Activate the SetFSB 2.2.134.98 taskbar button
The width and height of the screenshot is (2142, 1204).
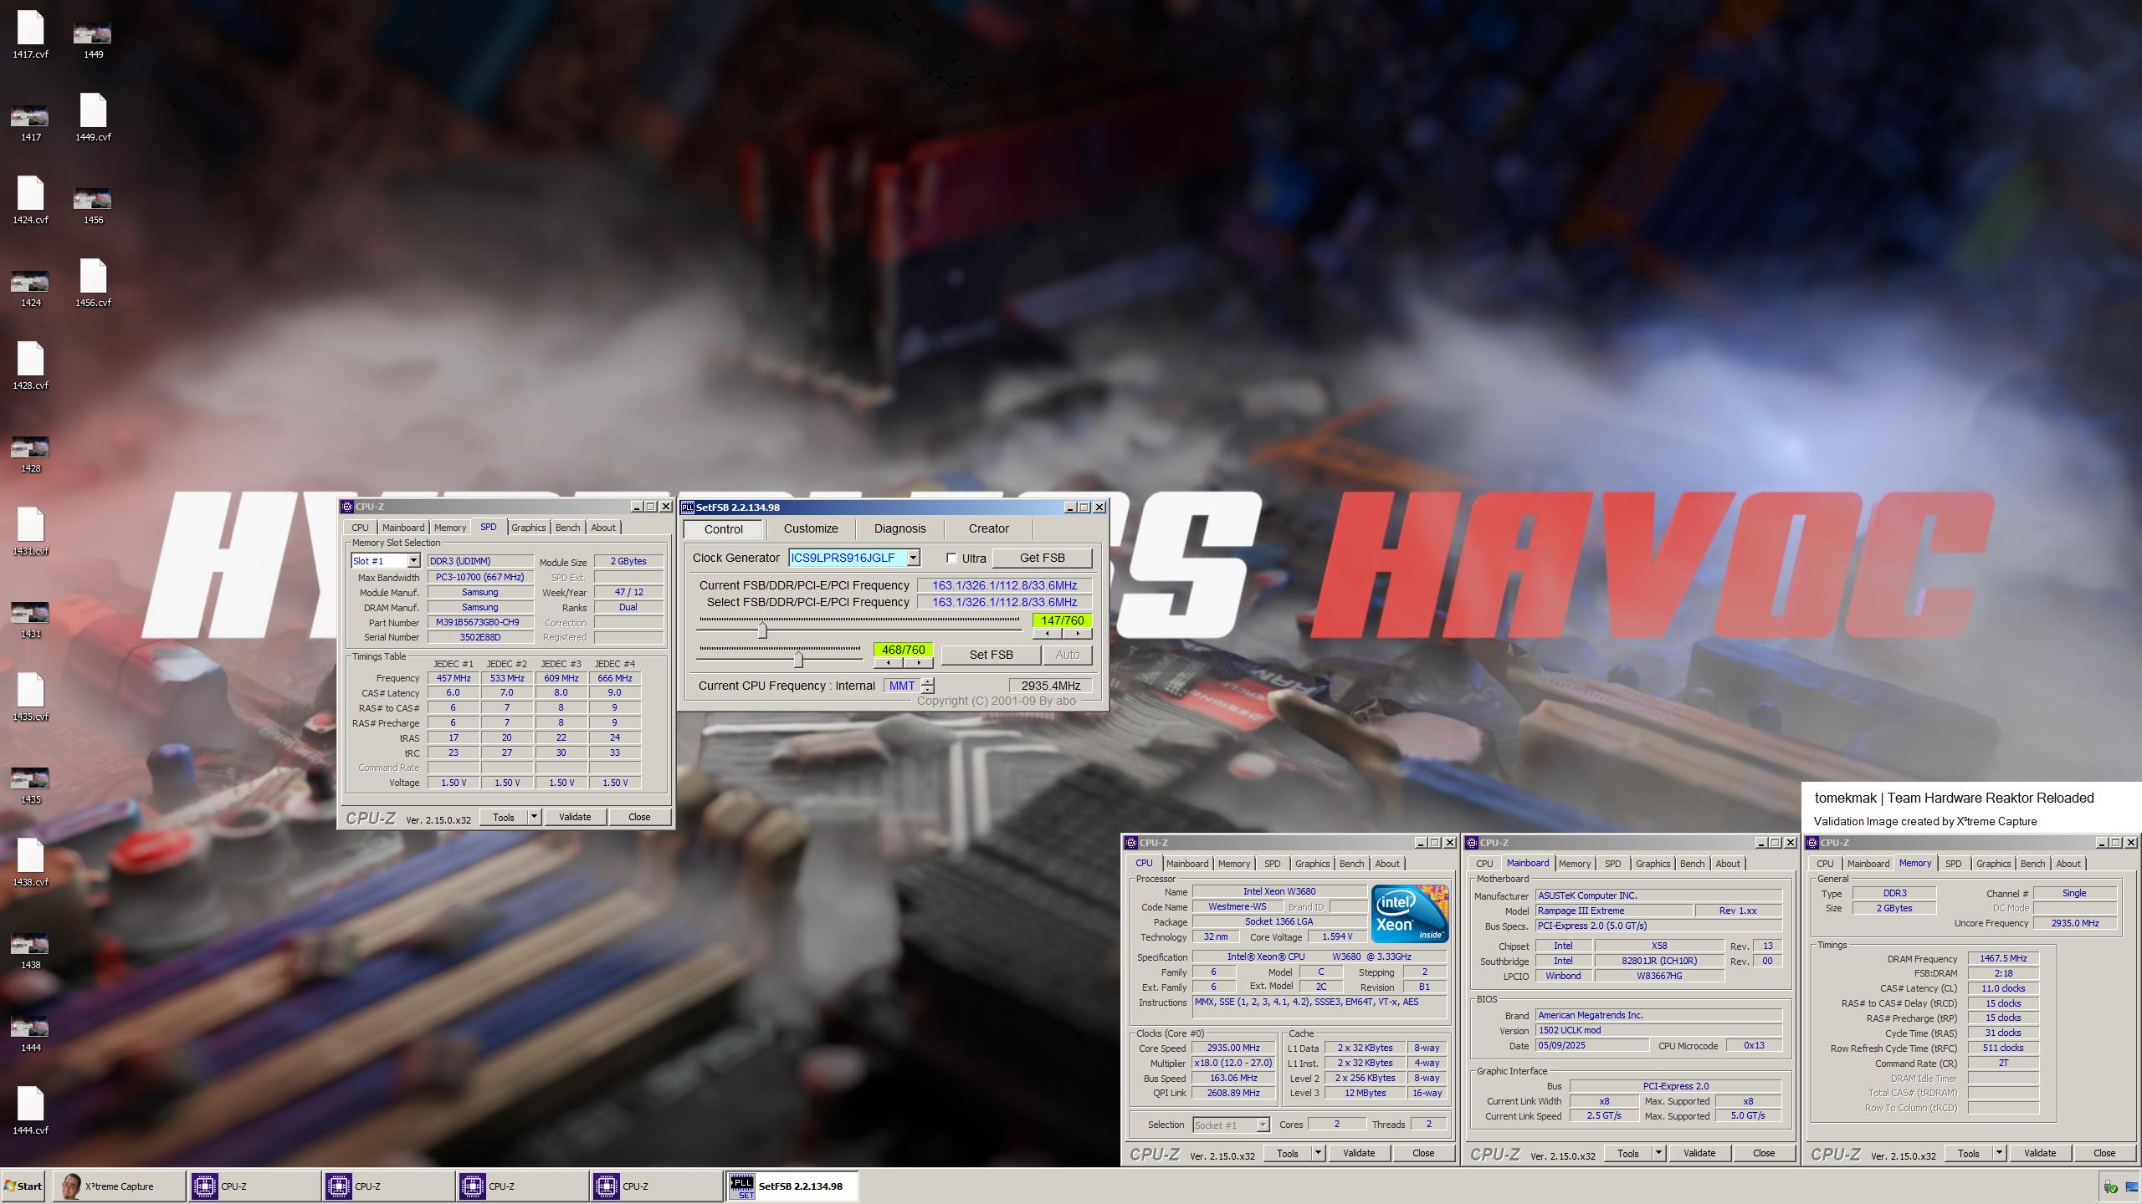791,1186
